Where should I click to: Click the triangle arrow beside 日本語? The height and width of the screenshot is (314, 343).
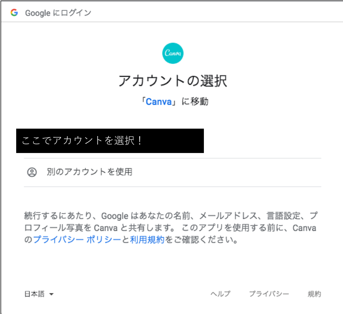pyautogui.click(x=51, y=294)
